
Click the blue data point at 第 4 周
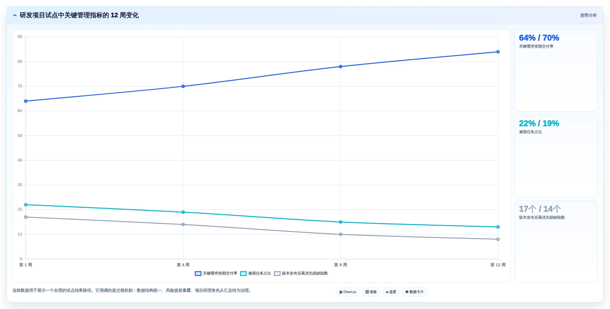click(183, 87)
